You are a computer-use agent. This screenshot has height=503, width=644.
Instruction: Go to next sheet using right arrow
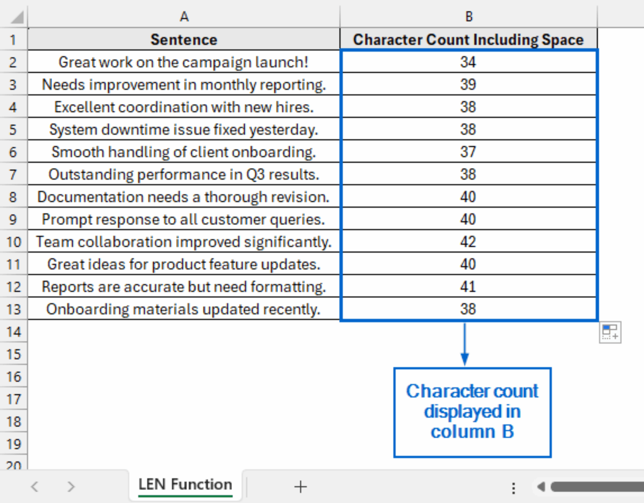[71, 487]
